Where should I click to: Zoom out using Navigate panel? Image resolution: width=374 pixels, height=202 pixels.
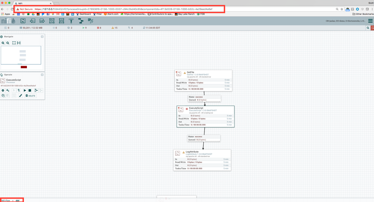click(8, 43)
